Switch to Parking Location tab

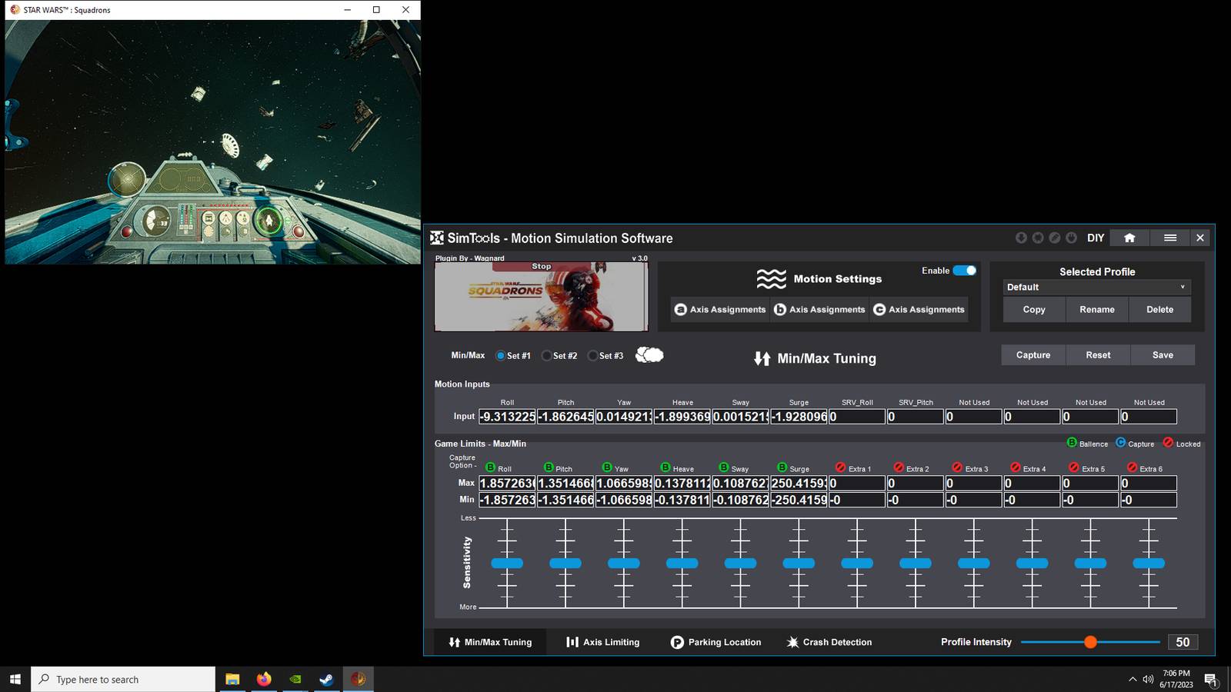tap(716, 642)
